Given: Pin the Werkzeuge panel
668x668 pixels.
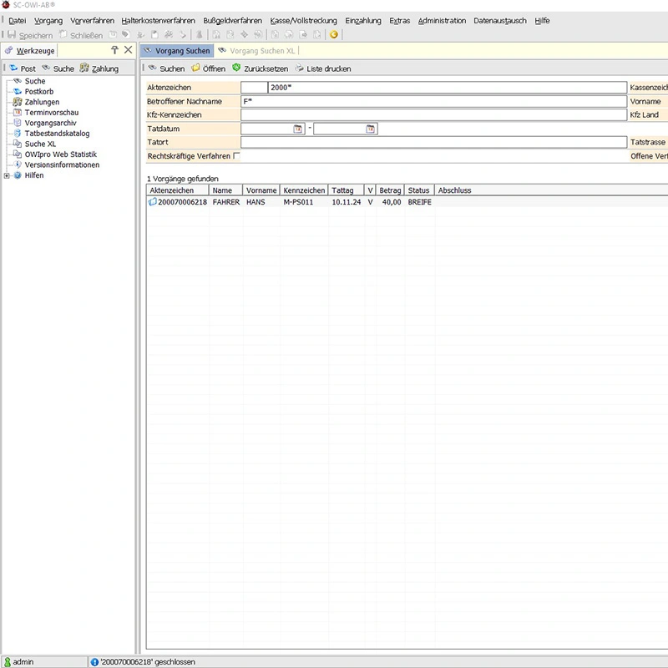Looking at the screenshot, I should click(114, 50).
